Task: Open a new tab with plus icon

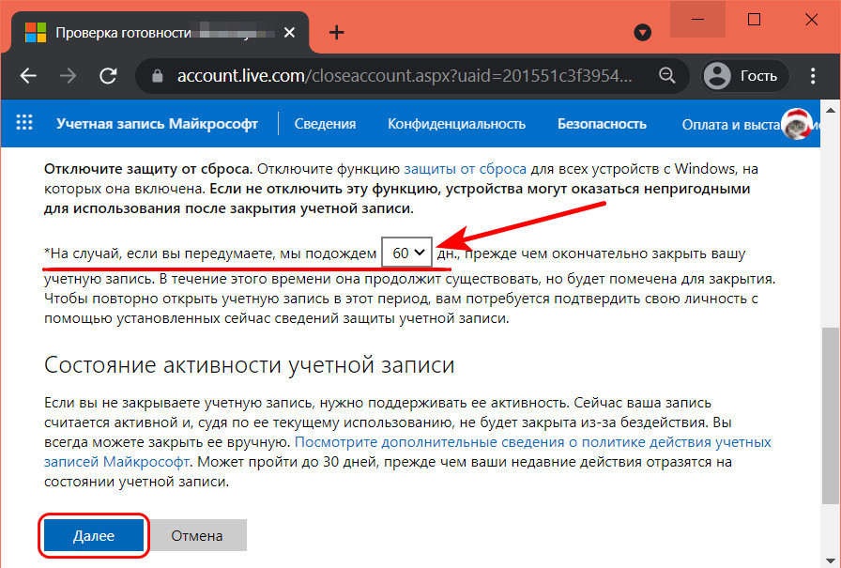Action: point(336,33)
